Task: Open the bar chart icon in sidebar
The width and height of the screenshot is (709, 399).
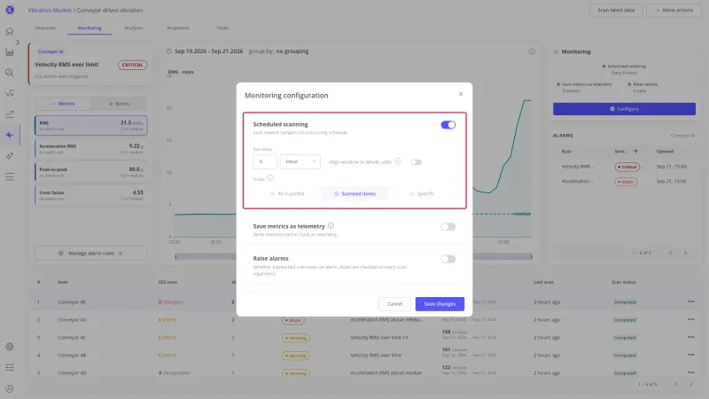Action: click(10, 52)
